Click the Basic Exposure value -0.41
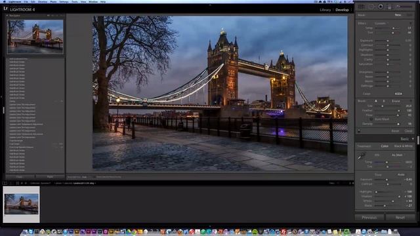This screenshot has width=420, height=236. (408, 180)
